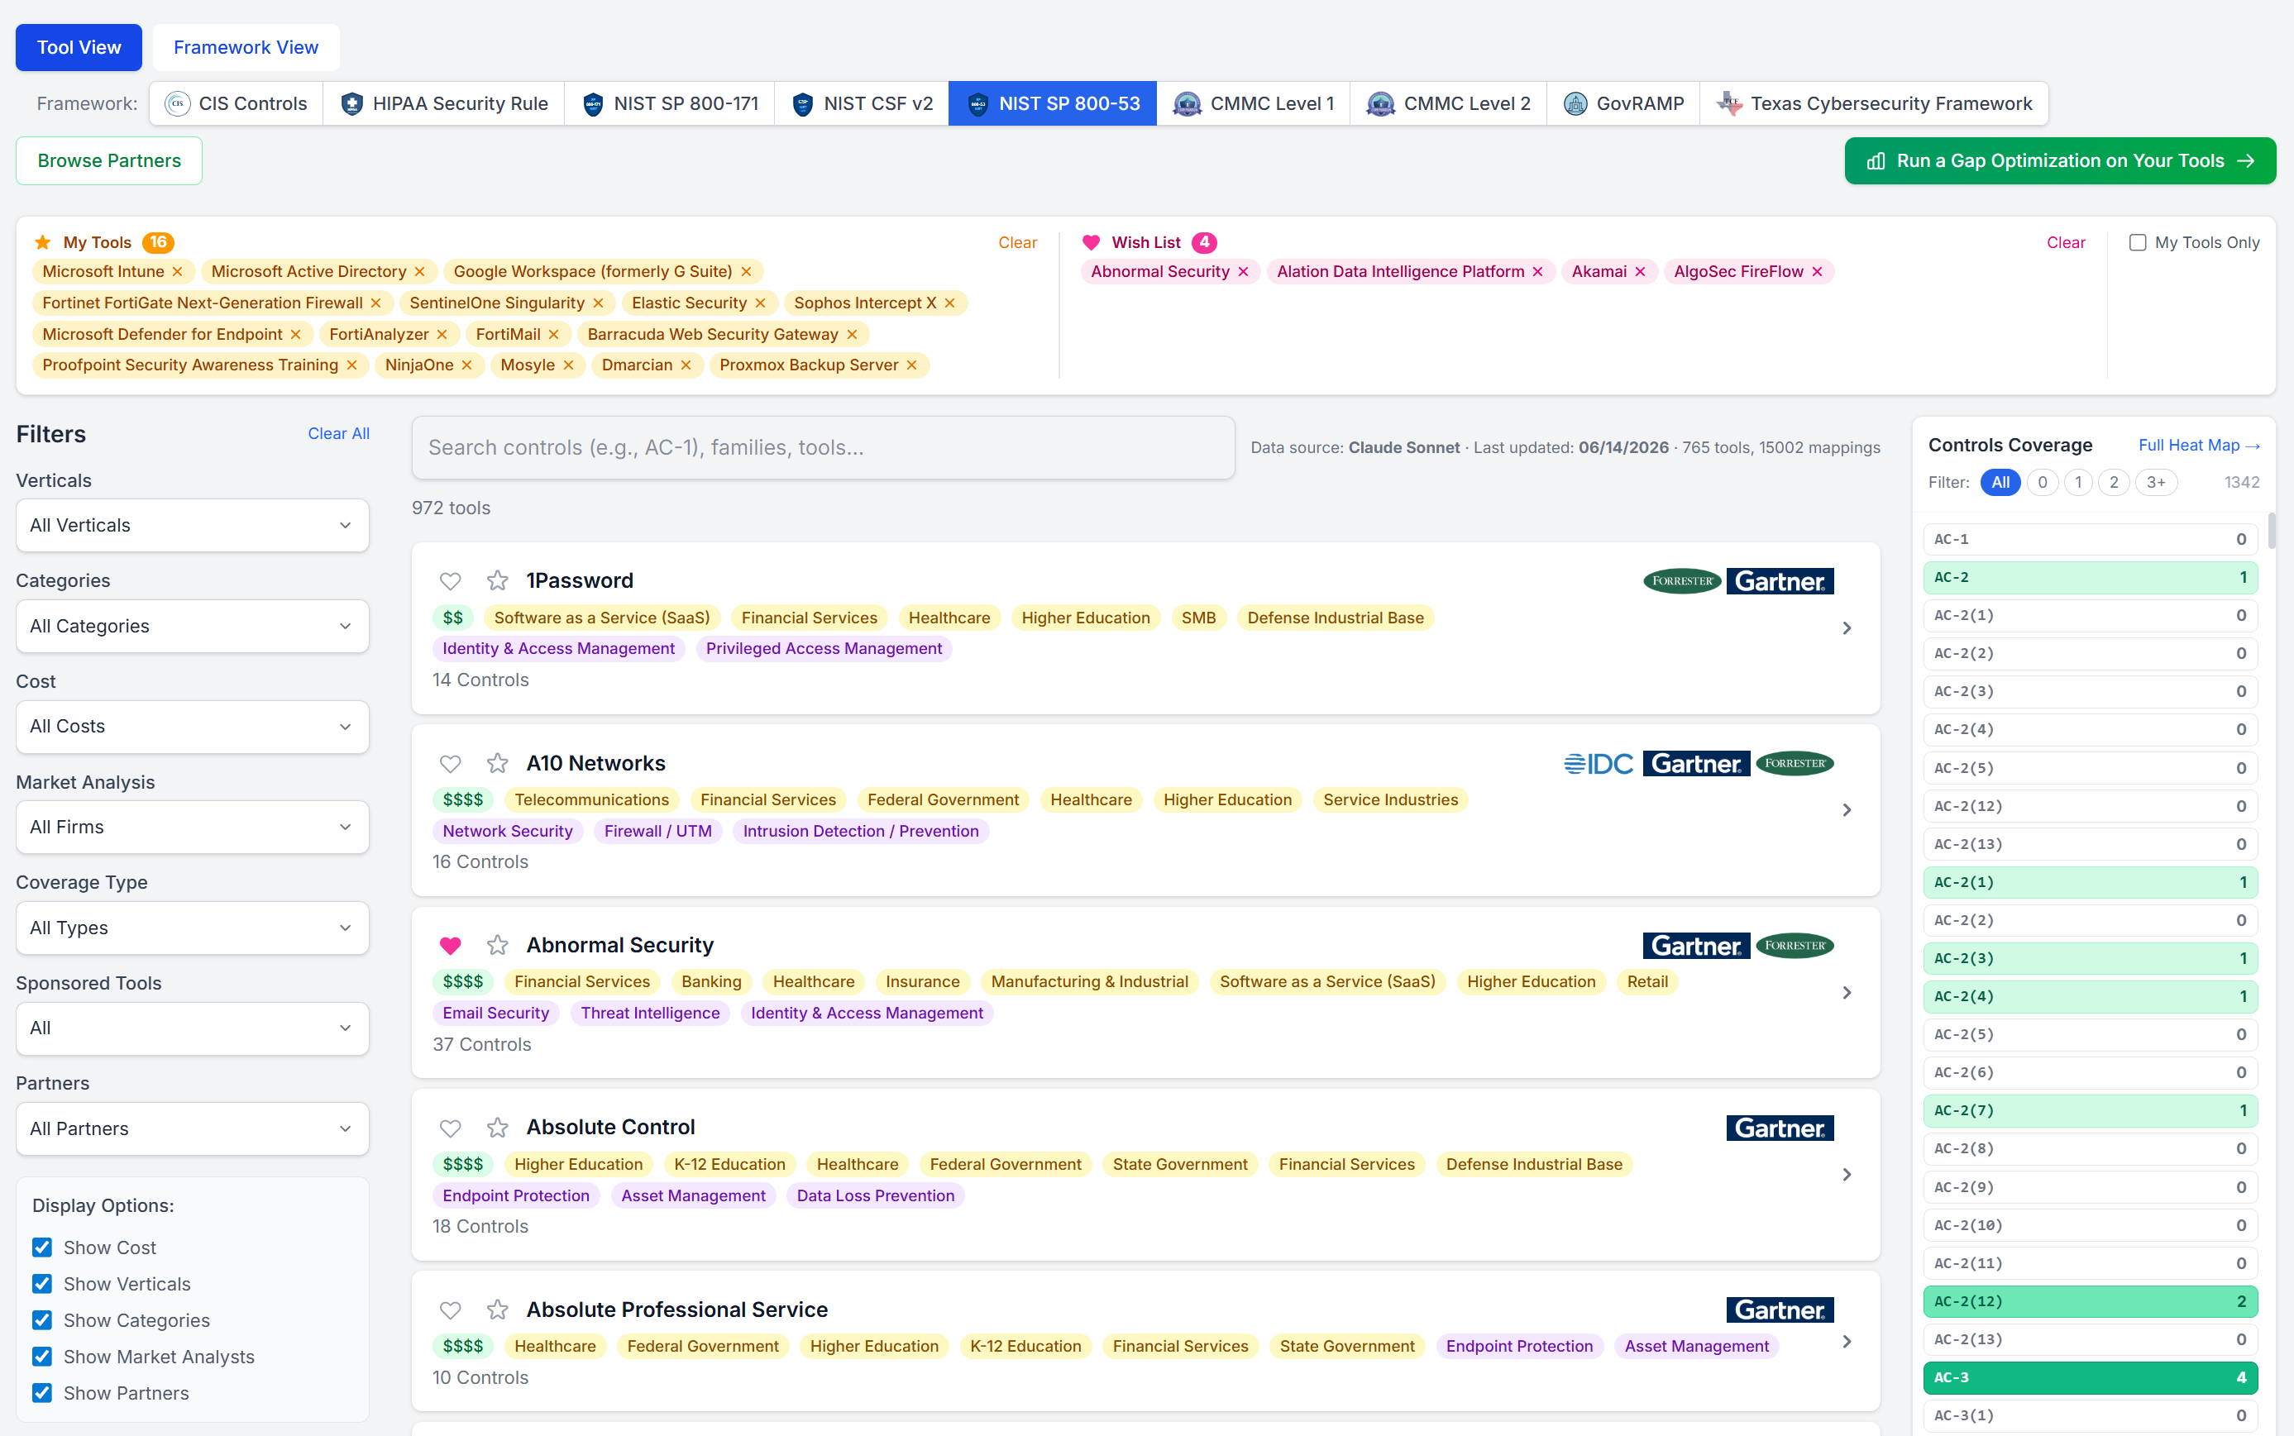
Task: Star Abnormal Security as my tool
Action: [x=497, y=946]
